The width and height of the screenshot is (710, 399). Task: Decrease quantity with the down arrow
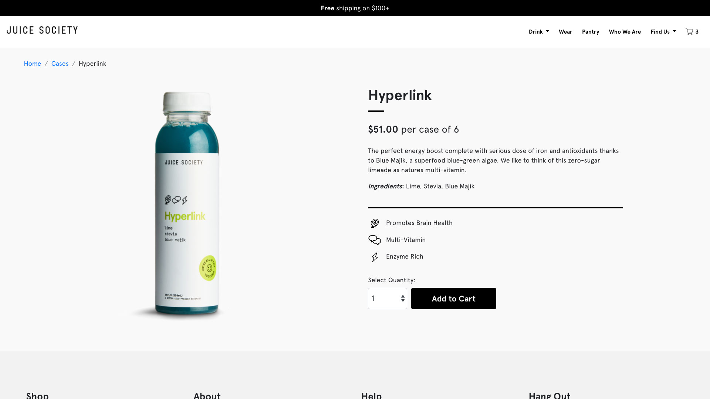point(403,301)
